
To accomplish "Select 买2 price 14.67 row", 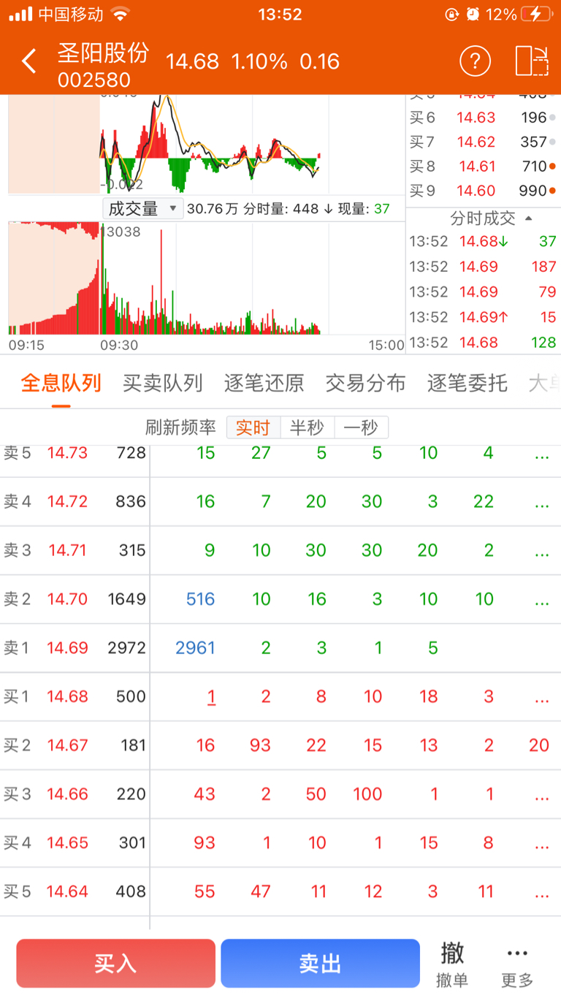I will [67, 746].
